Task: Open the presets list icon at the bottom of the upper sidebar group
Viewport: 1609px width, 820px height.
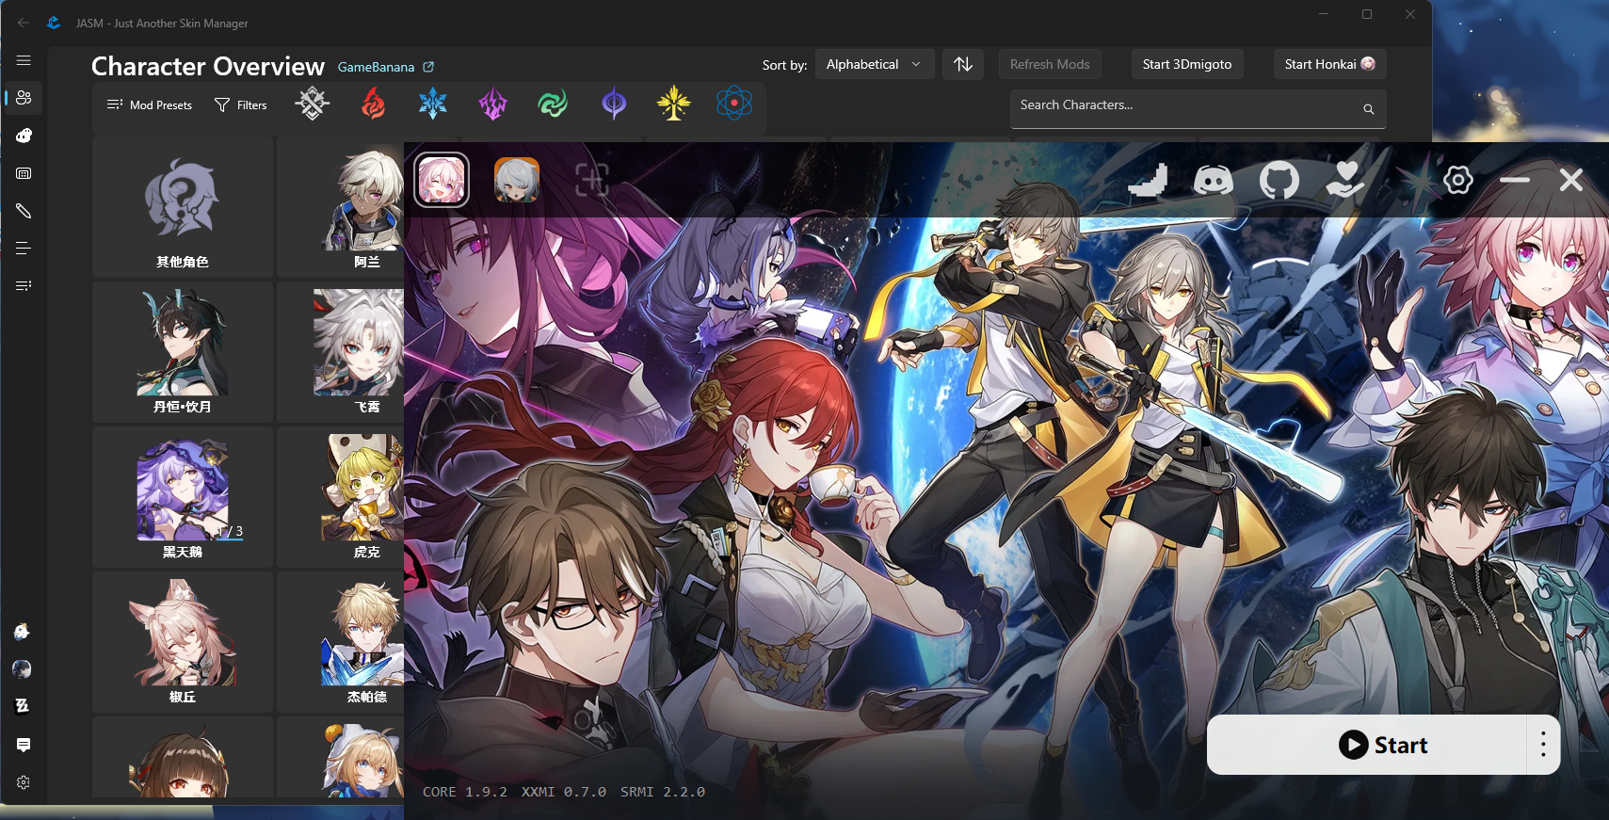Action: (24, 285)
